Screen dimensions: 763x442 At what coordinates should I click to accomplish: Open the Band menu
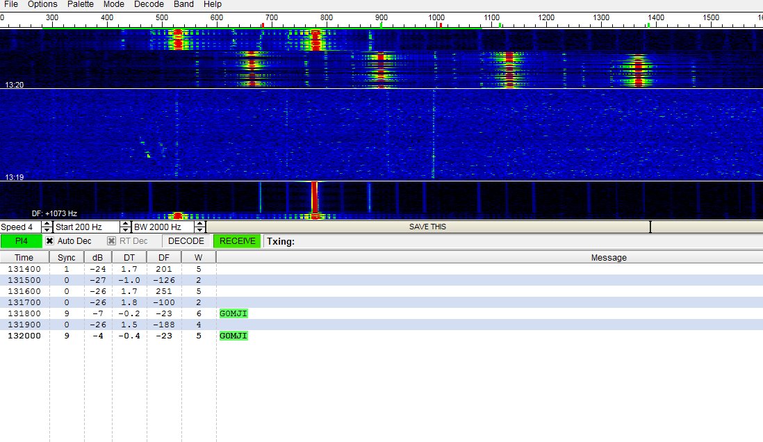183,4
